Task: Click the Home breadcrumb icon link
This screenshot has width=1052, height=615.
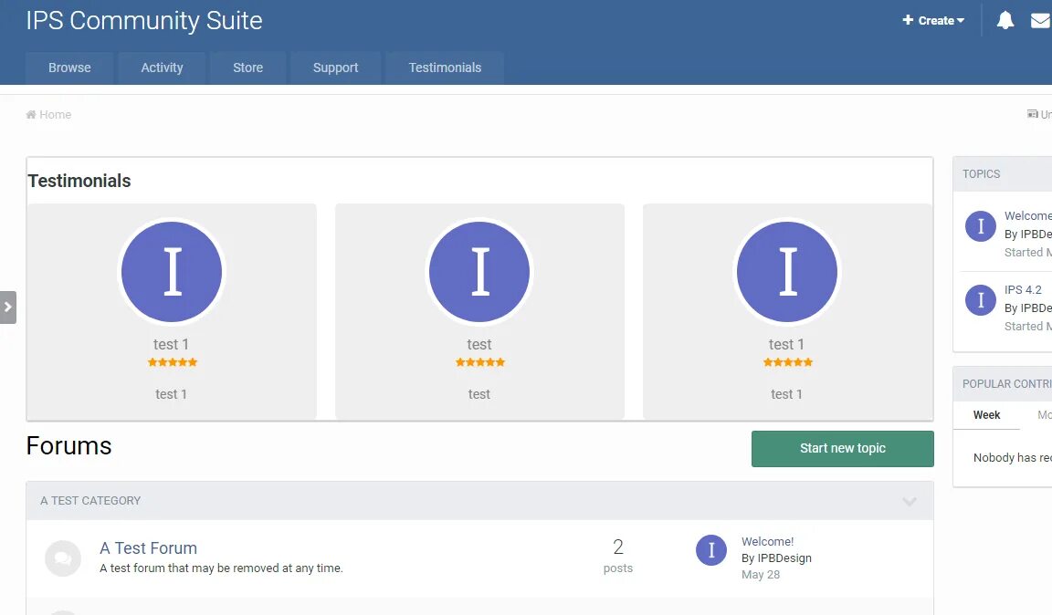Action: 48,115
